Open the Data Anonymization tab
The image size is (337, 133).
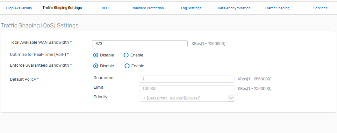(x=234, y=8)
